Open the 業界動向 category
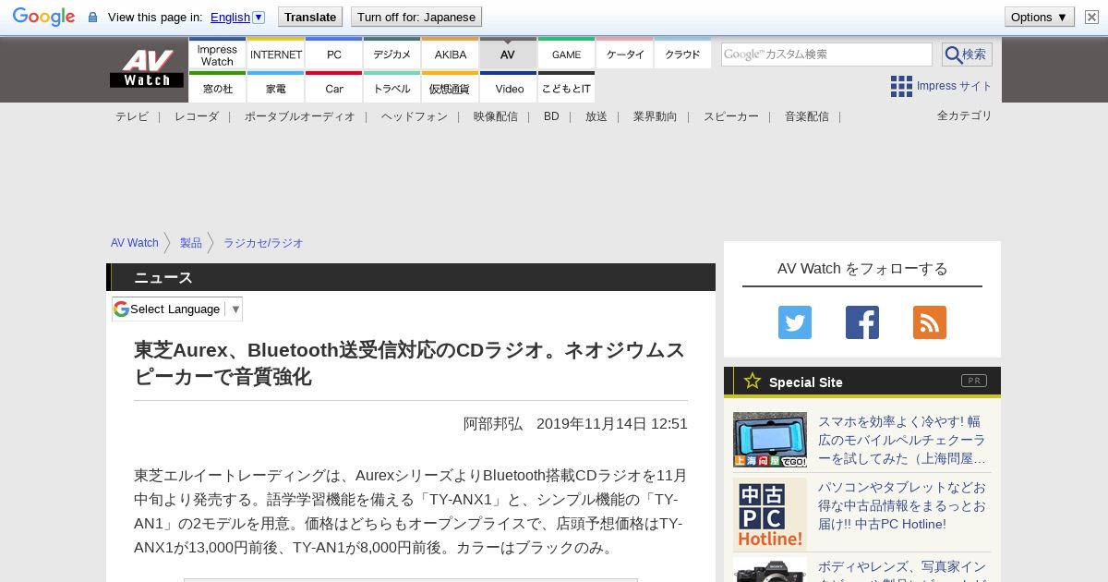 (x=656, y=116)
